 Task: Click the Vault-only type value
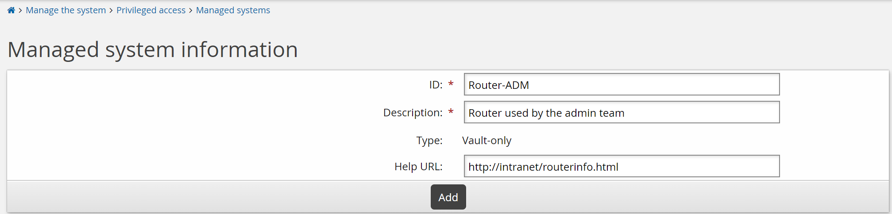(x=487, y=141)
